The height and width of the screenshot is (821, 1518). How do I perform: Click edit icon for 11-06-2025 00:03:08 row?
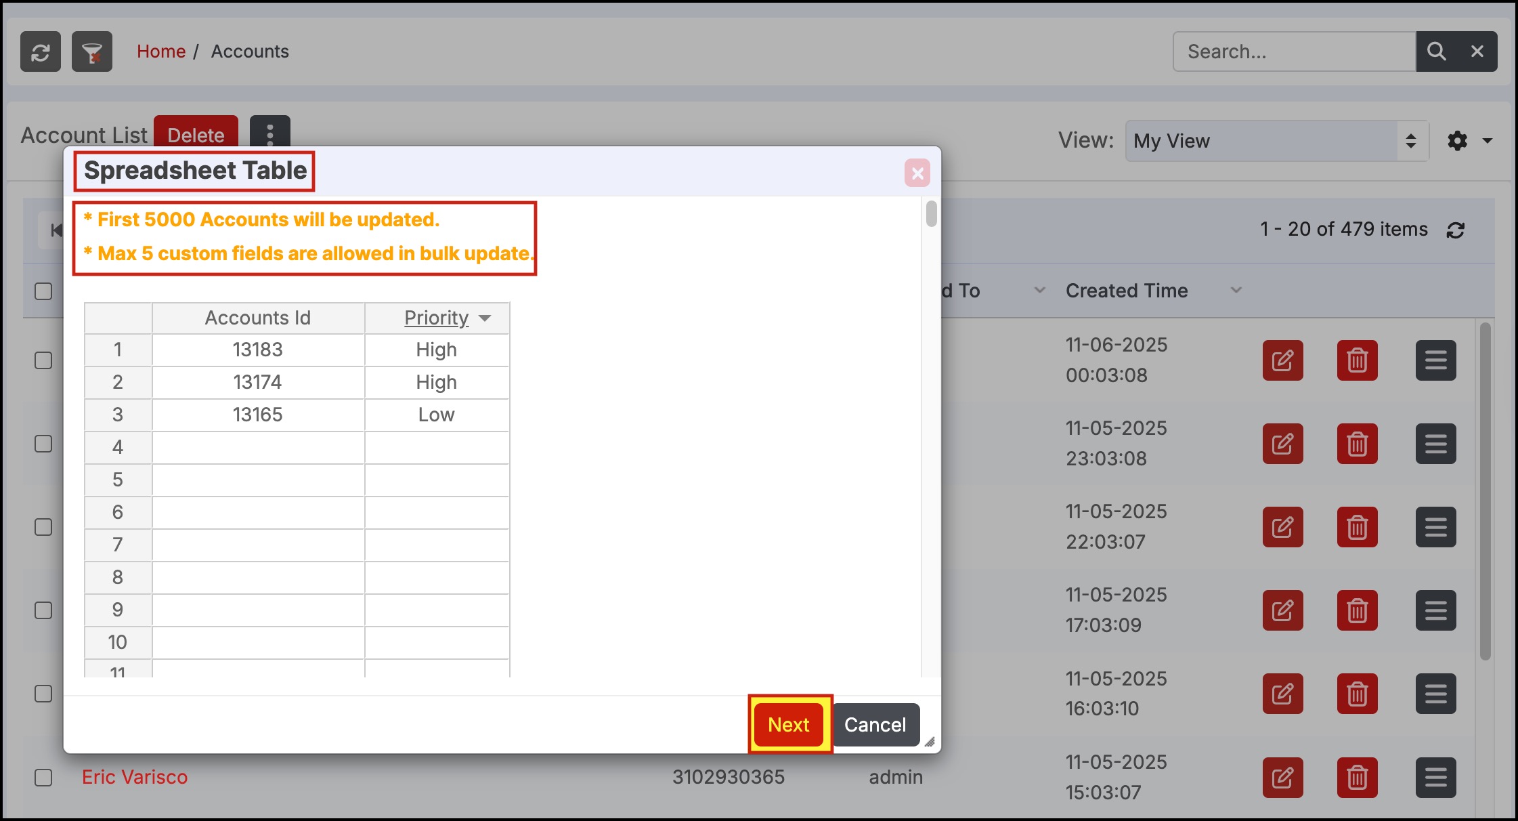point(1282,360)
